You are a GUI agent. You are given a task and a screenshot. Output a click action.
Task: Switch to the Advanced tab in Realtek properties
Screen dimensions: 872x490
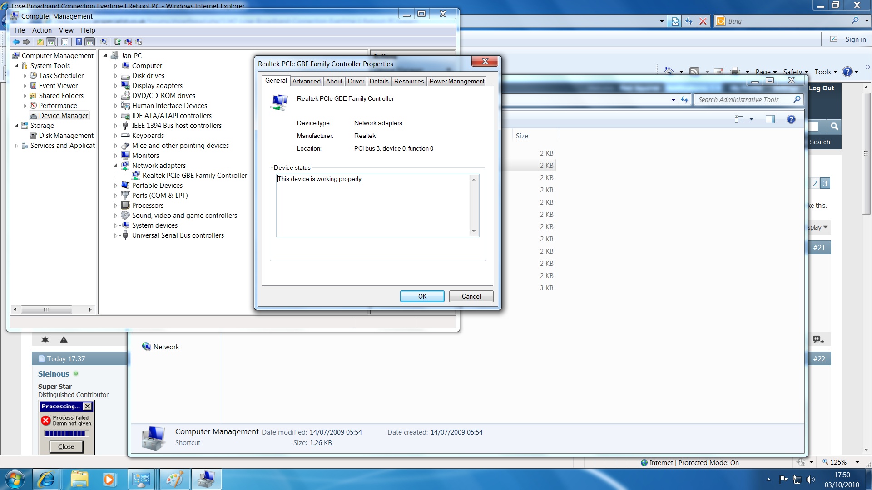tap(306, 81)
